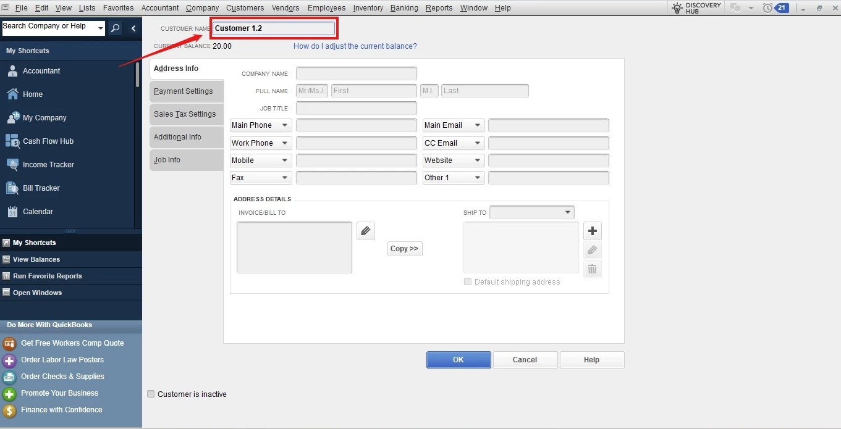Switch to Payment Settings tab

pos(187,91)
